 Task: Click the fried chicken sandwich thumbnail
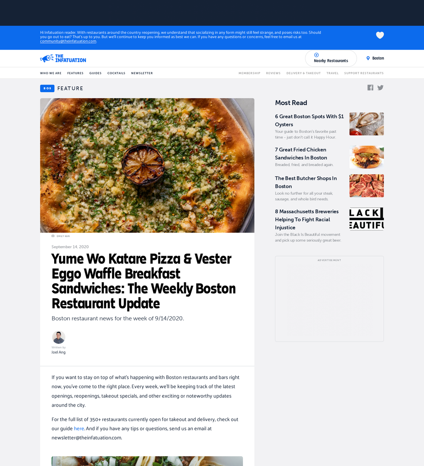[366, 157]
